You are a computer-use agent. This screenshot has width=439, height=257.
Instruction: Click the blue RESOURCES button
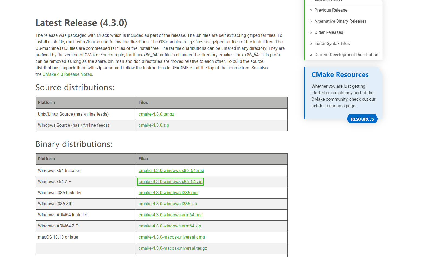coord(362,119)
